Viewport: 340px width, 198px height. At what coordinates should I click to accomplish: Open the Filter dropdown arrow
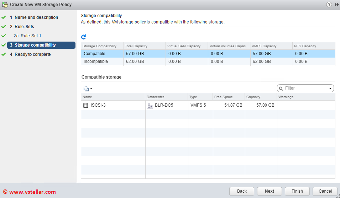tap(330, 89)
